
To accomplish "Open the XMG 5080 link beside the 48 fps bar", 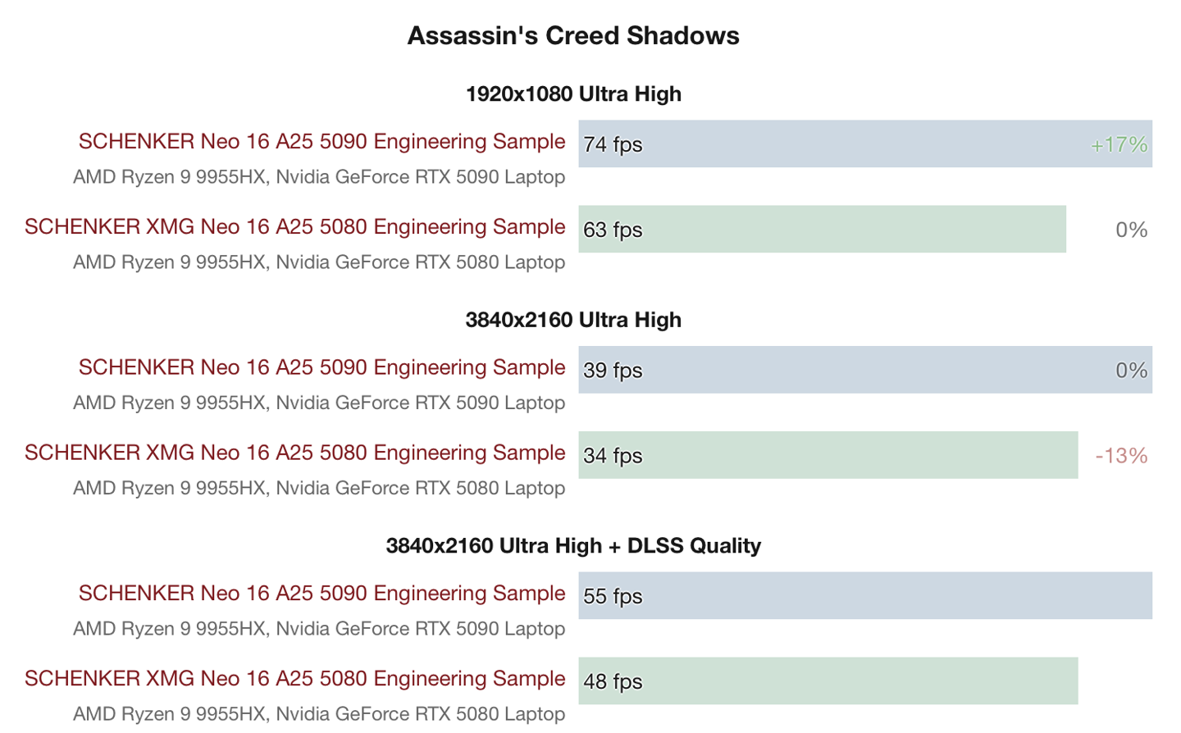I will click(x=294, y=679).
